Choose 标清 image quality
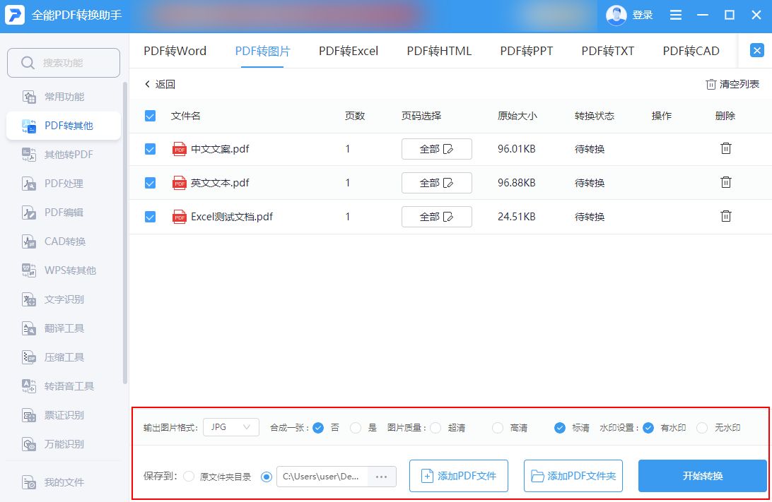The image size is (772, 502). pos(560,428)
